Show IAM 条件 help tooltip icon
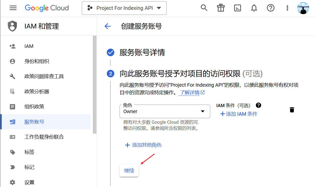Viewport: 315px width, 187px height. pyautogui.click(x=258, y=105)
